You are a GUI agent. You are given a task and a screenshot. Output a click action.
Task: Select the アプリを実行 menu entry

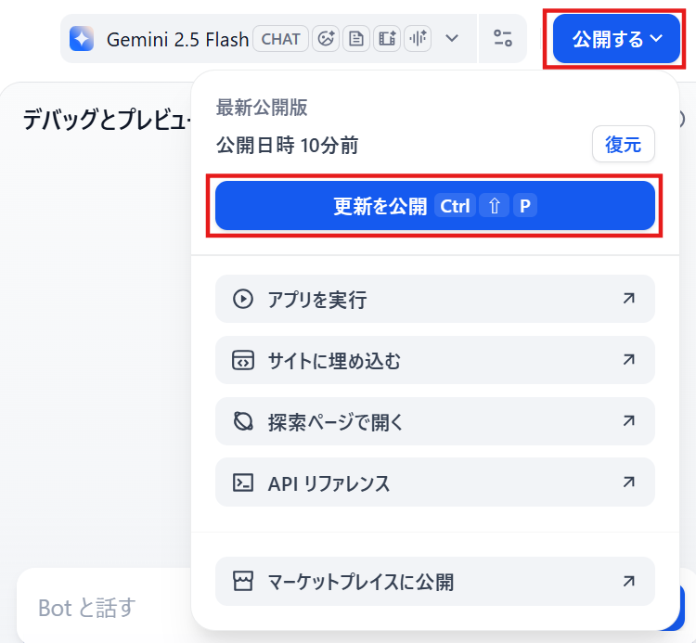(435, 299)
